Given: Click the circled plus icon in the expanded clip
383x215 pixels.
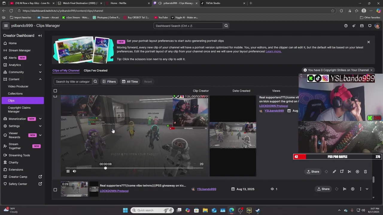Looking at the screenshot, I should click(357, 172).
